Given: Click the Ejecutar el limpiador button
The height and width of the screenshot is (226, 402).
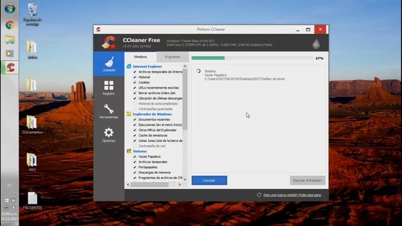Looking at the screenshot, I should tap(307, 180).
